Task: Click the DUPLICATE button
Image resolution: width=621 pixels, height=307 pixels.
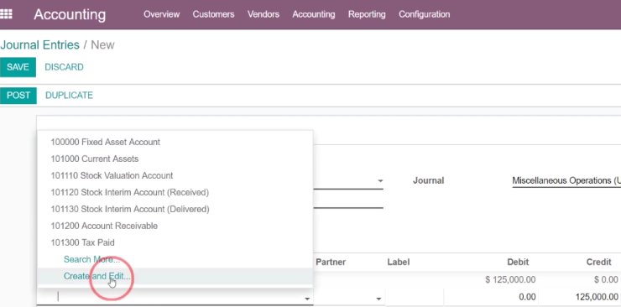Action: [70, 96]
